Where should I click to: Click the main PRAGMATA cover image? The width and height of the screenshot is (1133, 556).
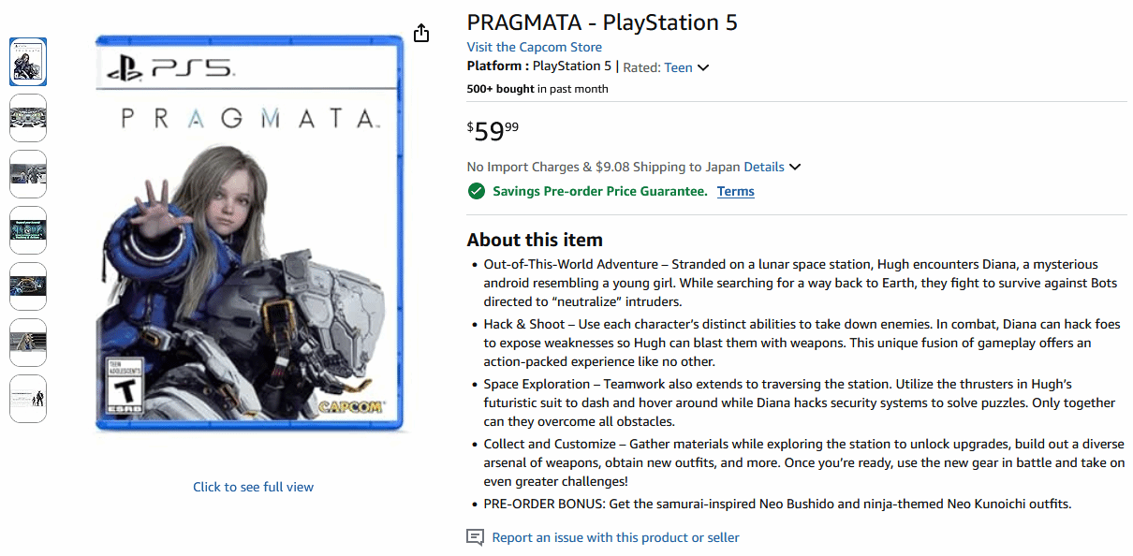pos(251,234)
